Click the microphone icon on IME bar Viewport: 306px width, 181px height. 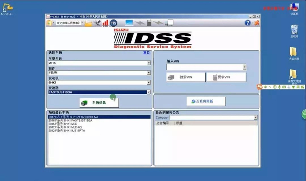click(280, 87)
